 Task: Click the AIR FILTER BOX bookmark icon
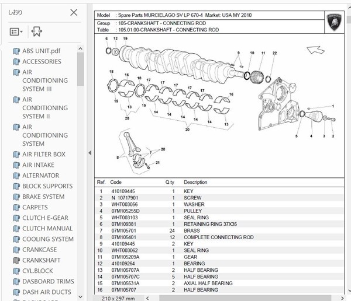click(x=16, y=155)
